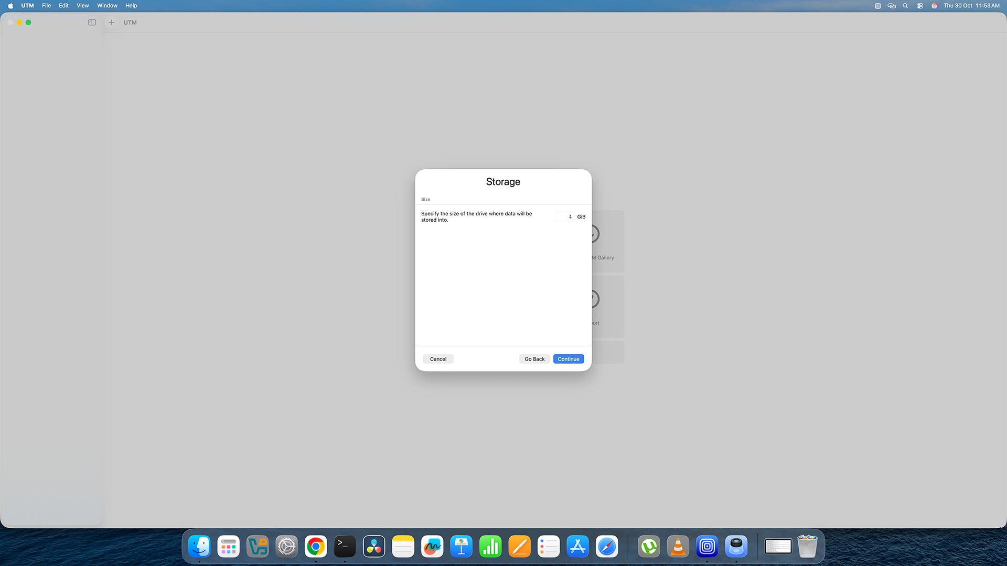Viewport: 1007px width, 566px height.
Task: Open Spotlight search in the menu bar
Action: coord(905,6)
